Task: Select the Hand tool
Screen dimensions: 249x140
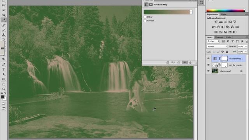Action: pyautogui.click(x=4, y=84)
